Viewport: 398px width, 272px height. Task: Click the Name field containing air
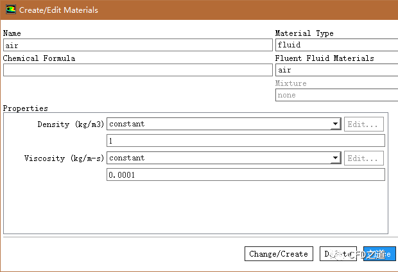[137, 46]
